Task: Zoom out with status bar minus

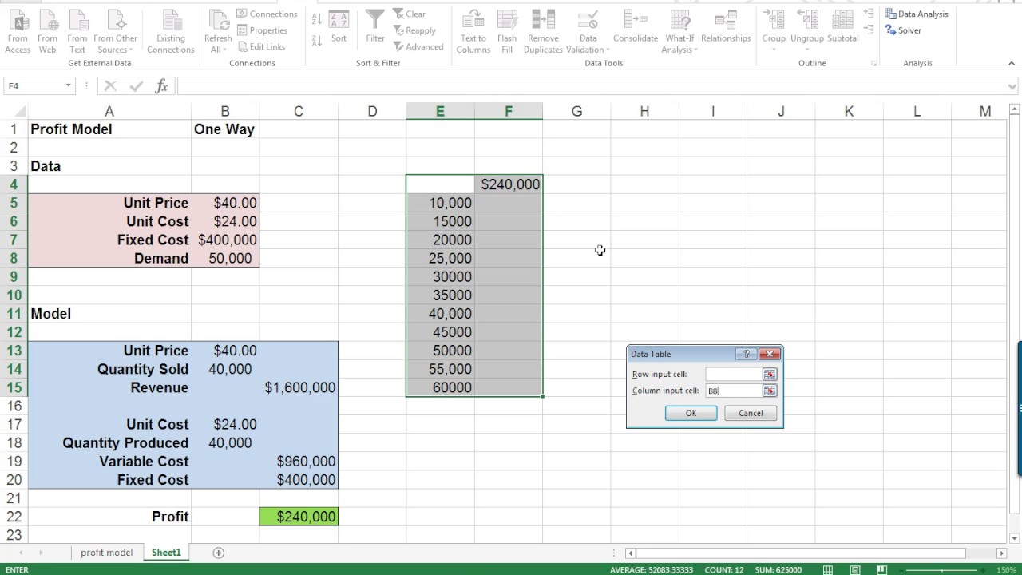Action: [903, 569]
